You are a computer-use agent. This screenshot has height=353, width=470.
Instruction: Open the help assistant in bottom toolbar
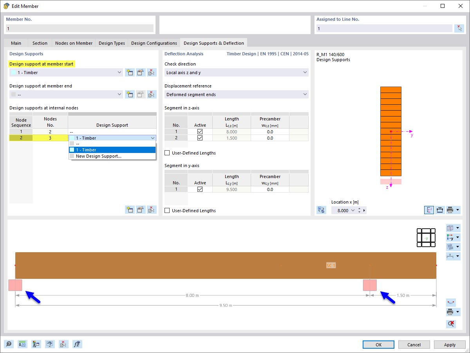(x=9, y=344)
